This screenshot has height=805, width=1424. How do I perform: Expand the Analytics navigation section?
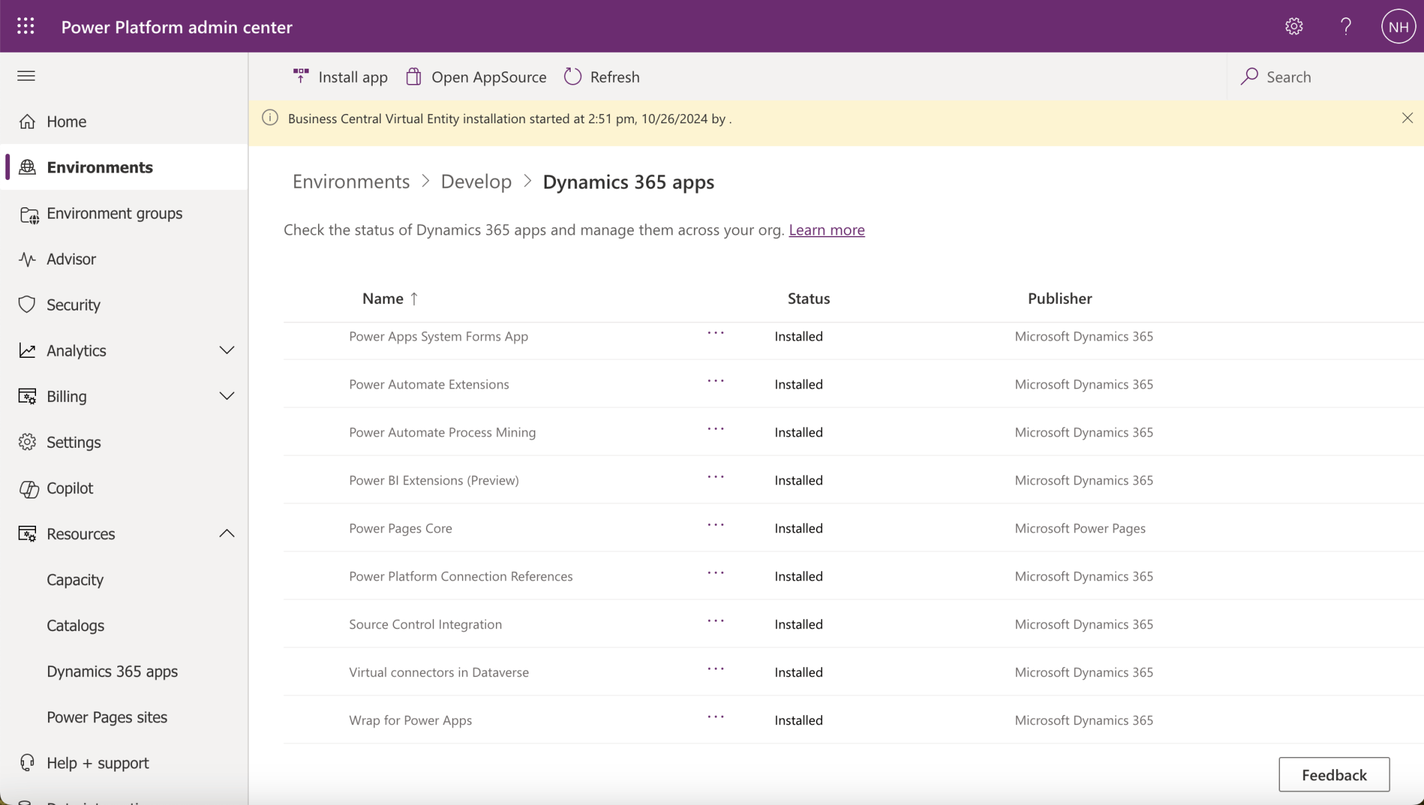[227, 351]
